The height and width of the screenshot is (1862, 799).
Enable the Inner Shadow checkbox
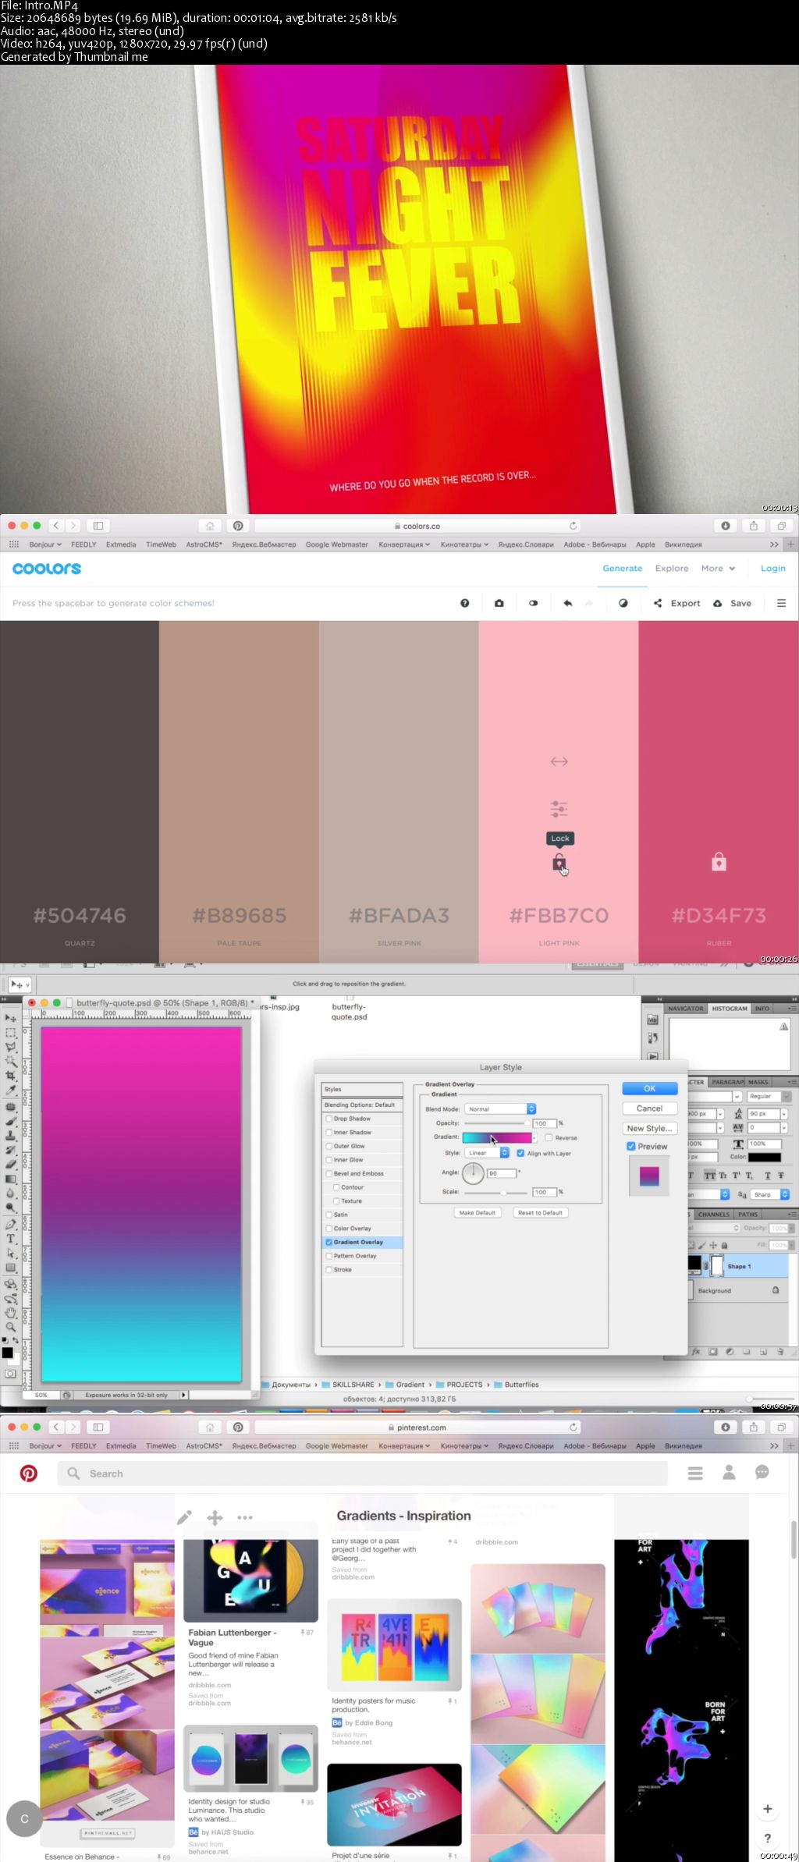(329, 1133)
